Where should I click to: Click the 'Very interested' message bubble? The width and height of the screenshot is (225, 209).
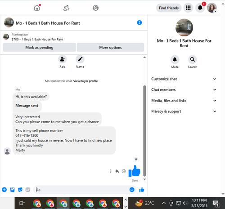coord(57,119)
